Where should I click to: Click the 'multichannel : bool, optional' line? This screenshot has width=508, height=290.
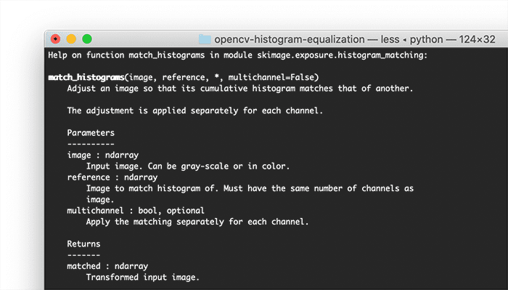pos(136,211)
